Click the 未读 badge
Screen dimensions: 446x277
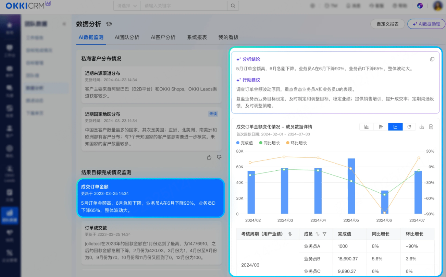(x=213, y=114)
